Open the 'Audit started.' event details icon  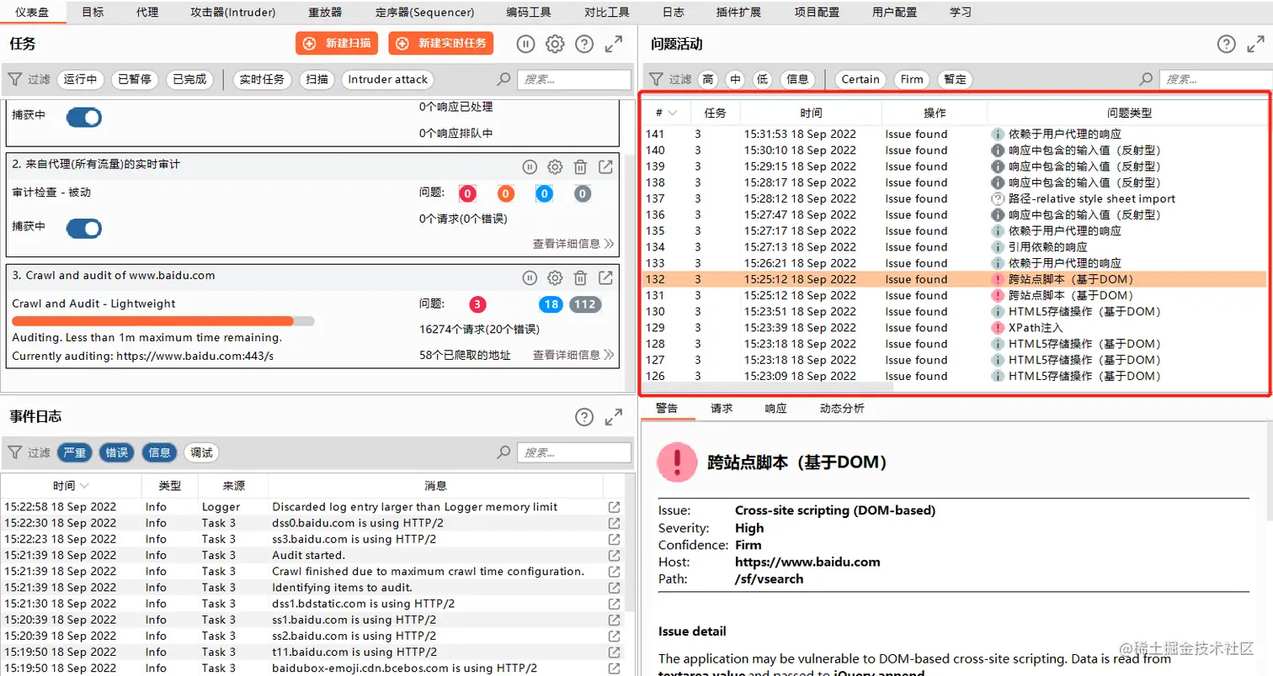click(615, 555)
